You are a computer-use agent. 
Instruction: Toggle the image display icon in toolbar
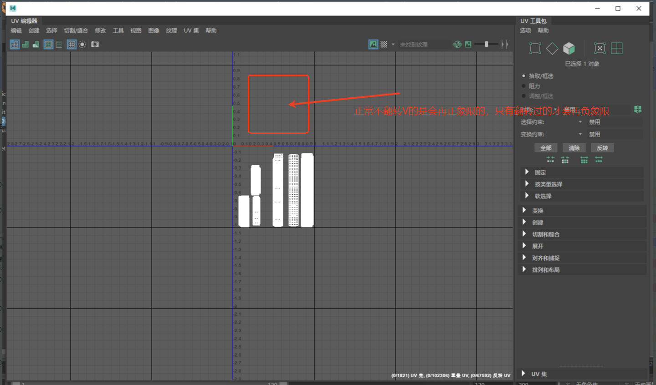tap(373, 44)
